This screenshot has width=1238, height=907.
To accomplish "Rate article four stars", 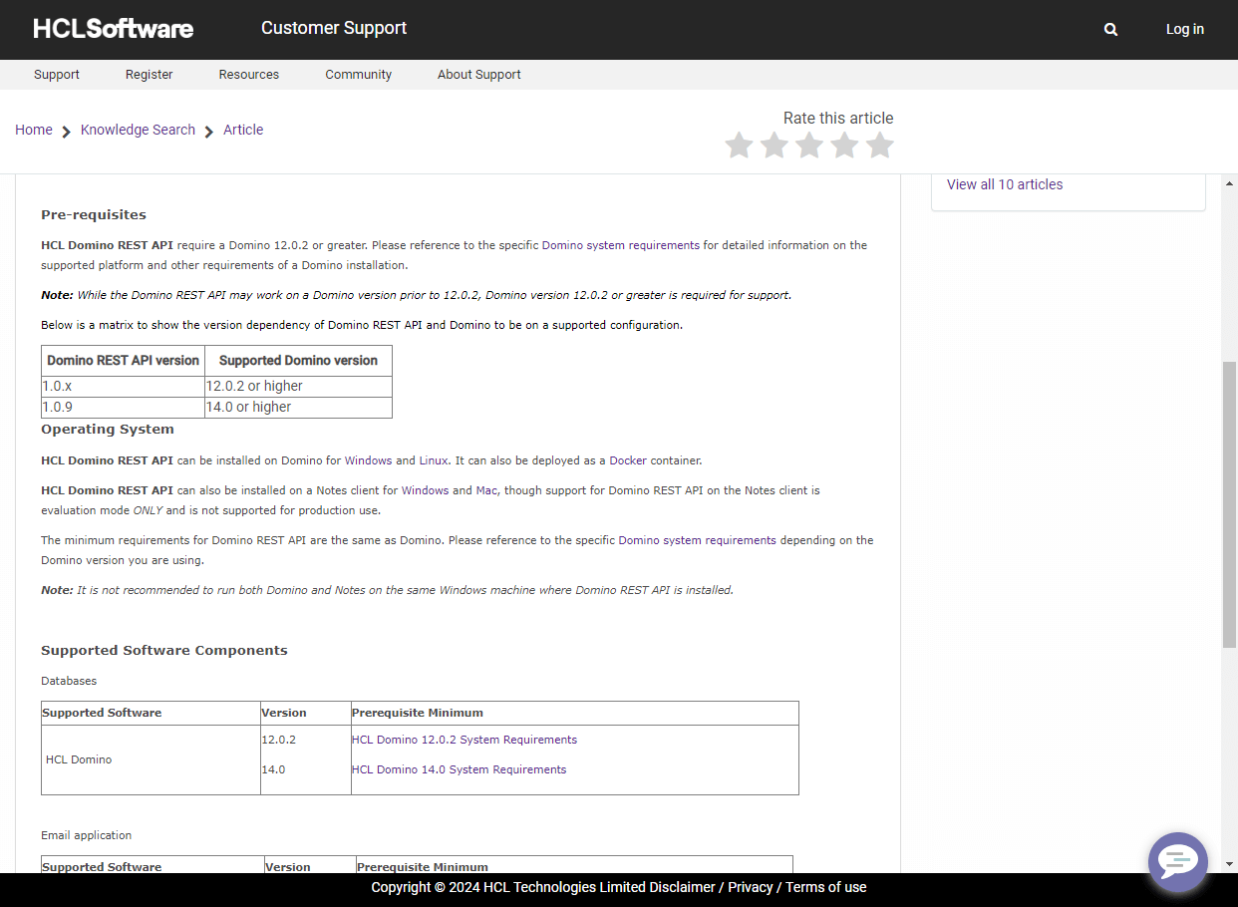I will click(844, 146).
